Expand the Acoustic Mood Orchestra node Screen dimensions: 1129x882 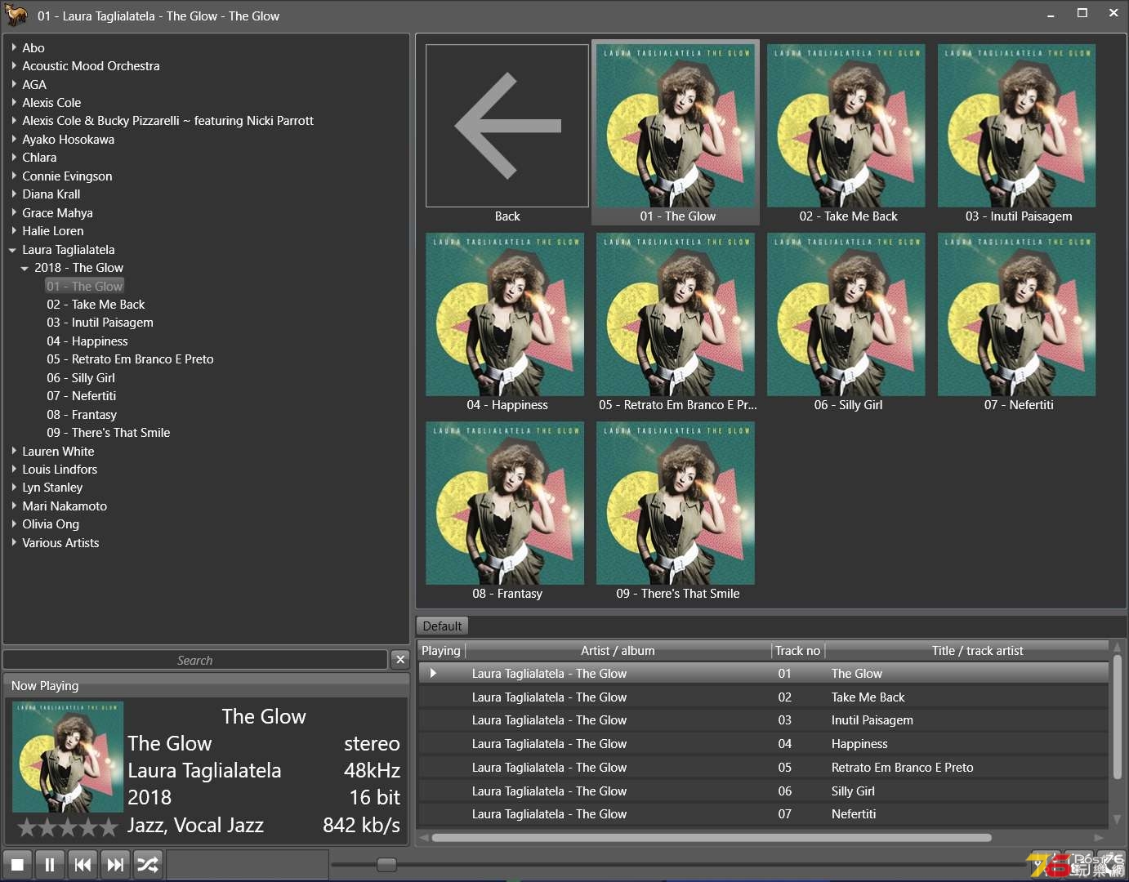coord(14,65)
